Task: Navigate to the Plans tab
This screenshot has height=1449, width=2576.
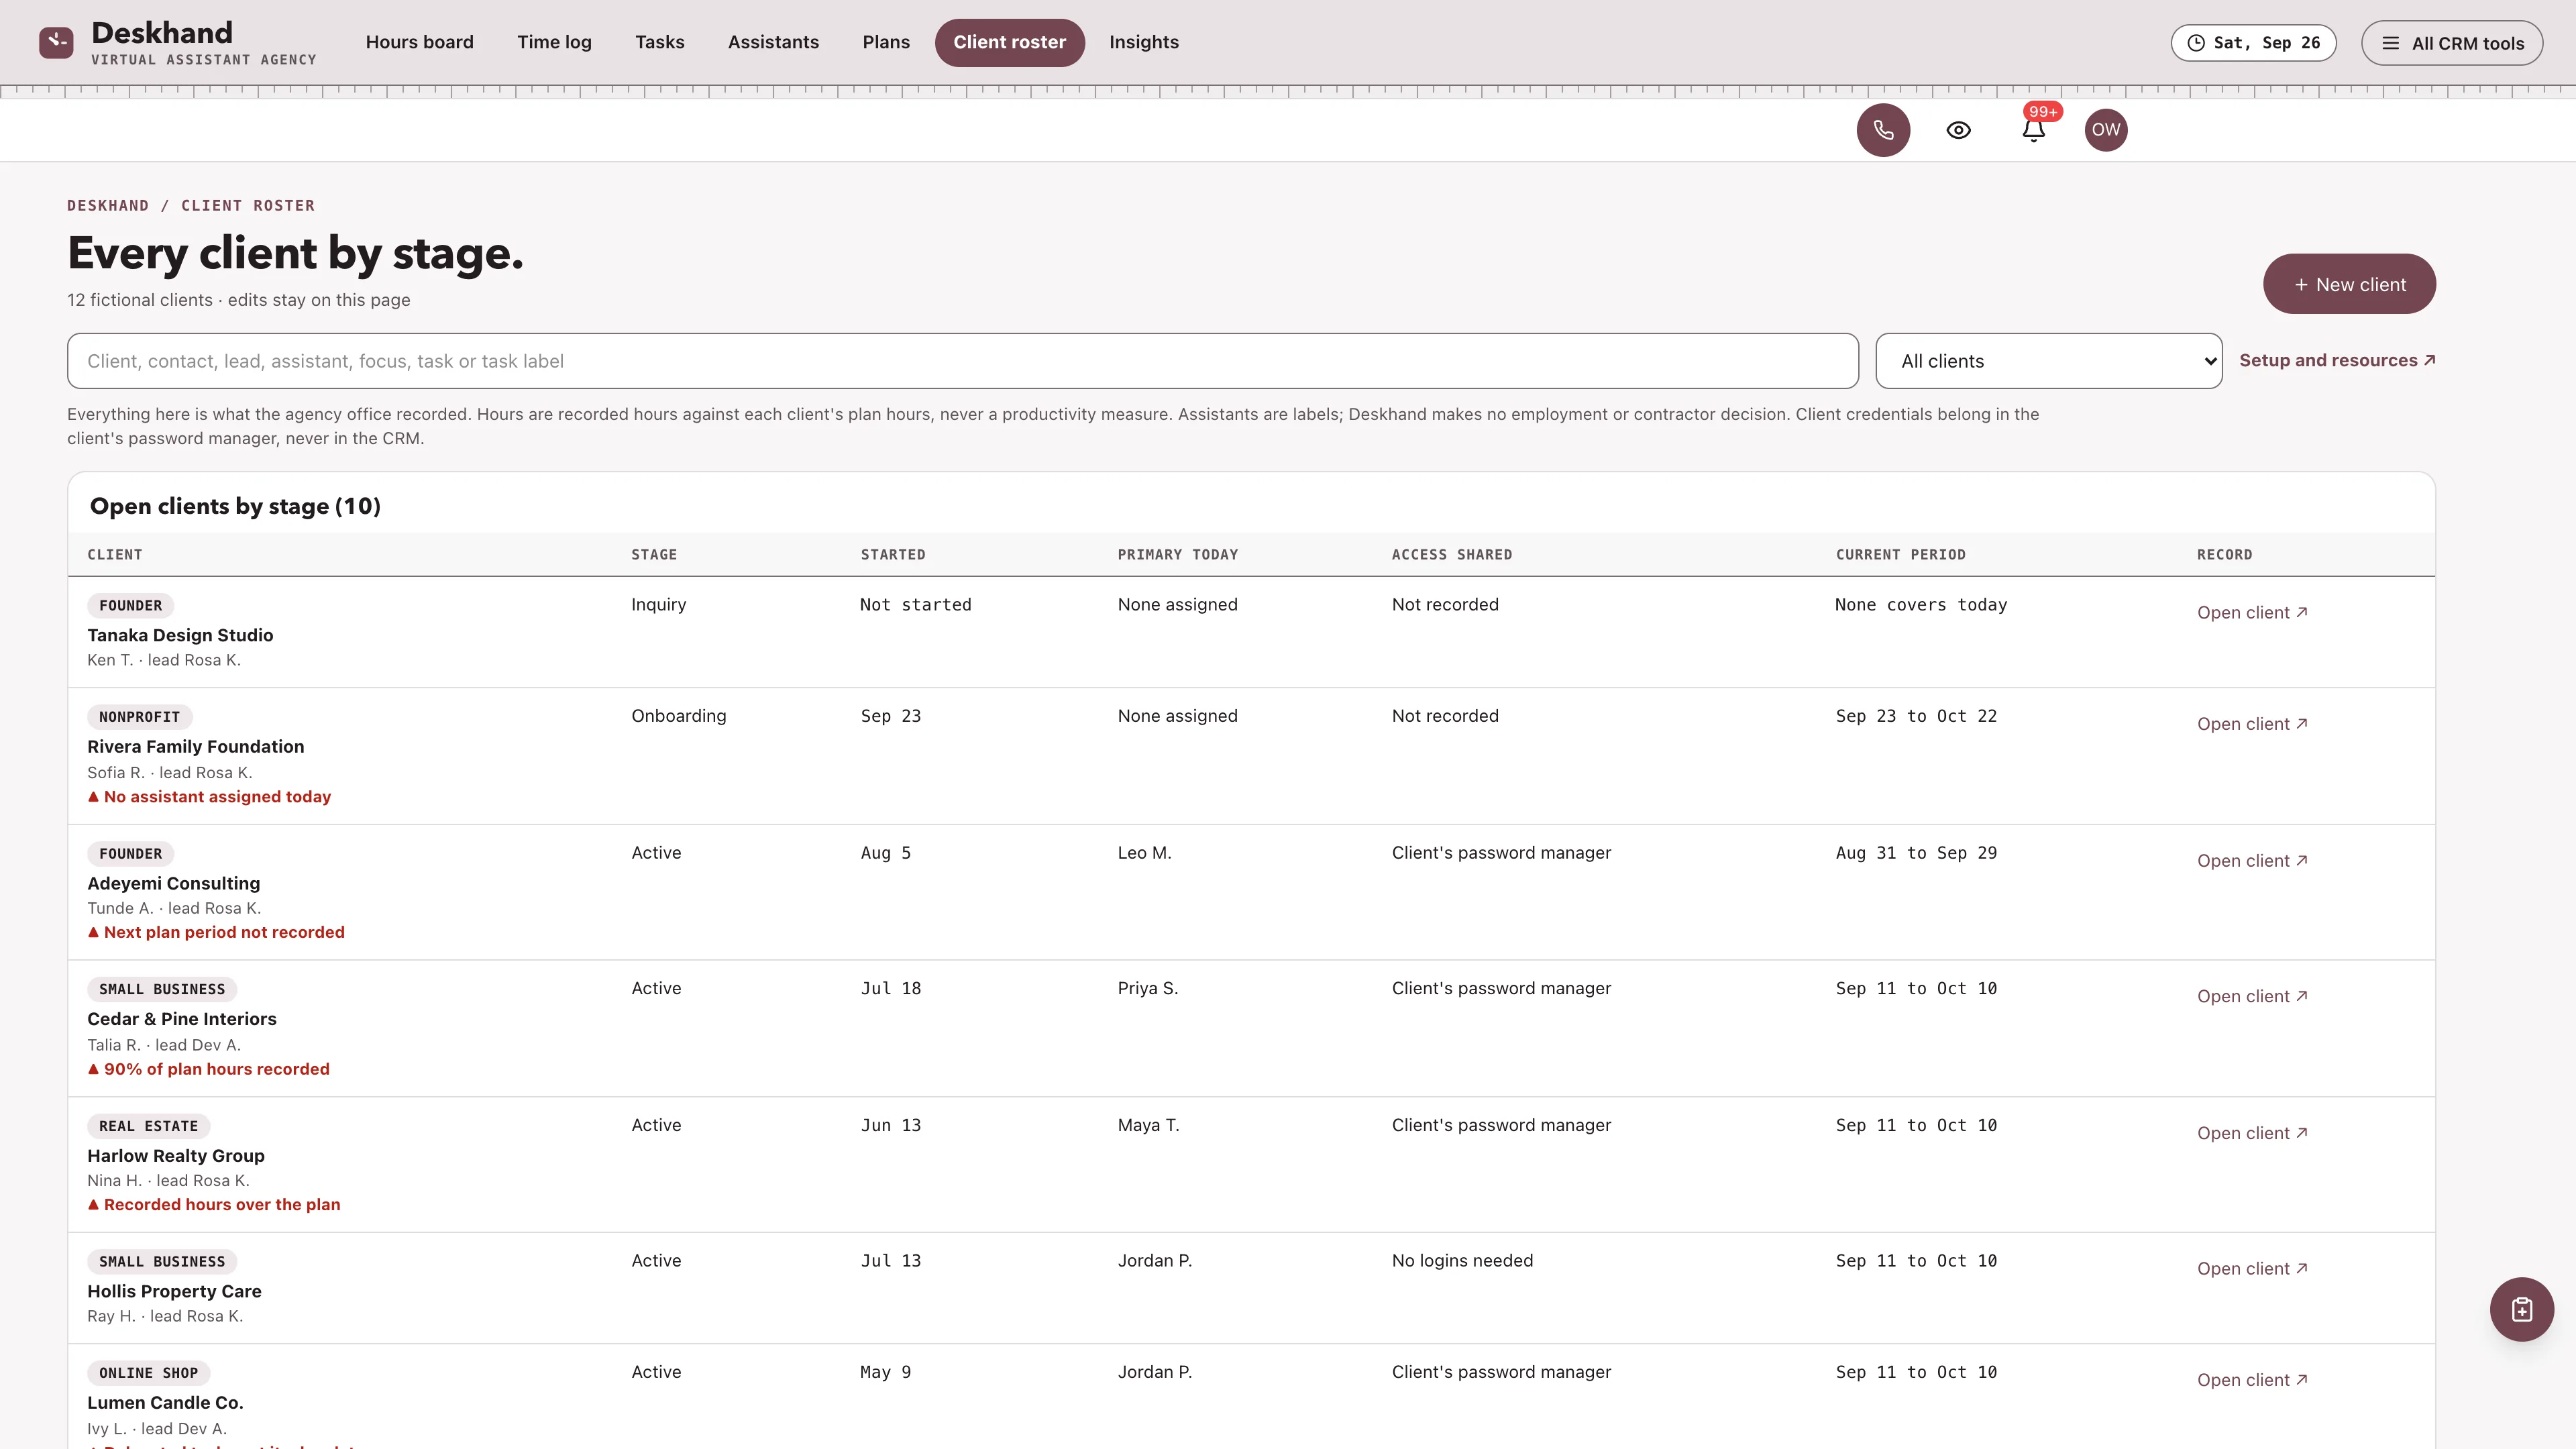Action: pyautogui.click(x=886, y=42)
